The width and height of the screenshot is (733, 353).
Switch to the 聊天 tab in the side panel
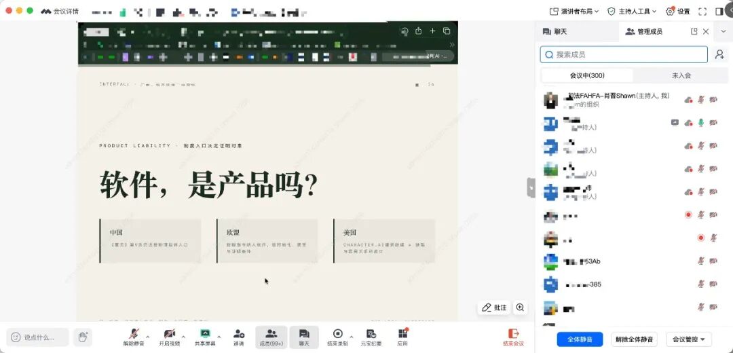(555, 31)
